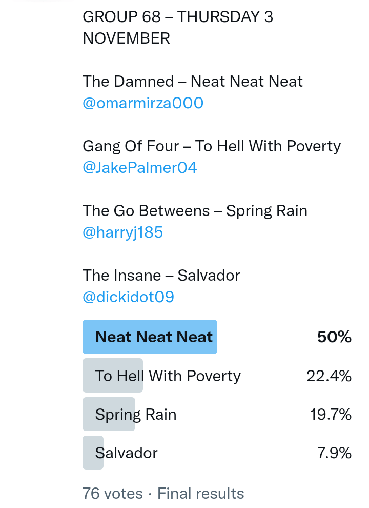Select the blue Neat Neat Neat poll bar
The width and height of the screenshot is (369, 508).
pyautogui.click(x=150, y=337)
